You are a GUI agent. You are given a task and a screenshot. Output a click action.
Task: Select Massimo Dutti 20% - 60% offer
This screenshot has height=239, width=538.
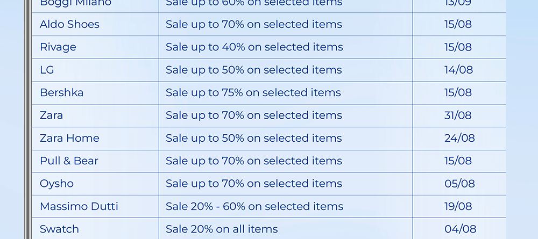[254, 206]
